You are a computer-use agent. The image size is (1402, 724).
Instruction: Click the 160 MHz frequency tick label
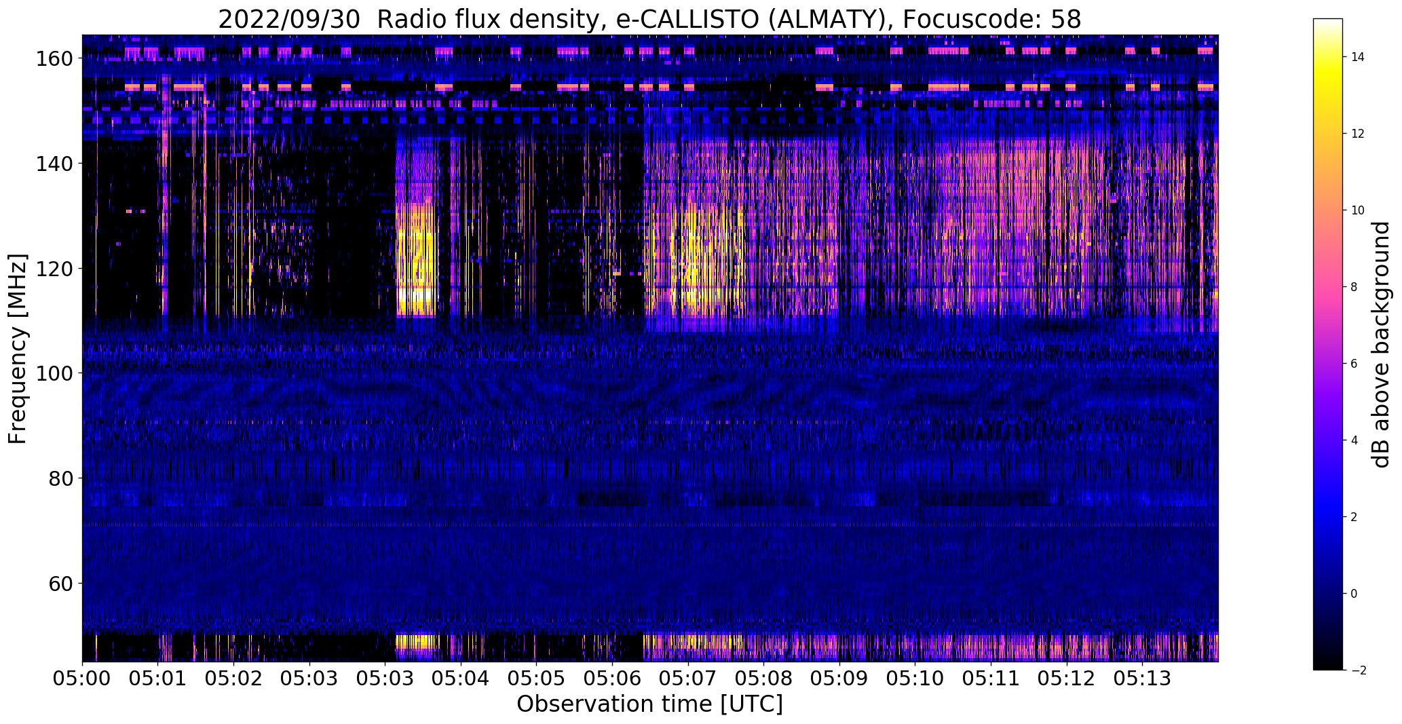click(53, 59)
